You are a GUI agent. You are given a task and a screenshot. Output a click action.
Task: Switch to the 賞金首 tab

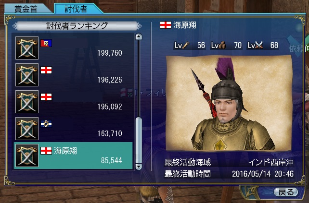[x=26, y=9]
